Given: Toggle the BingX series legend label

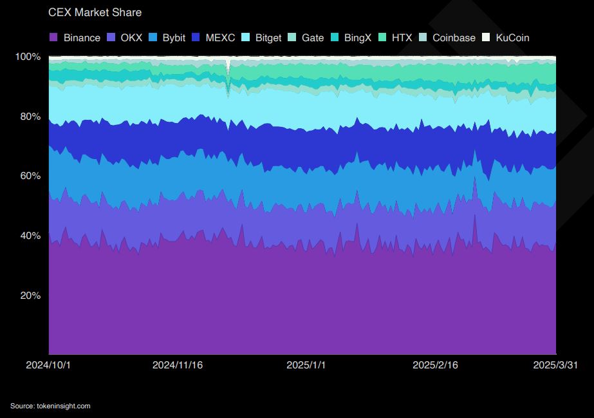Looking at the screenshot, I should [x=358, y=38].
